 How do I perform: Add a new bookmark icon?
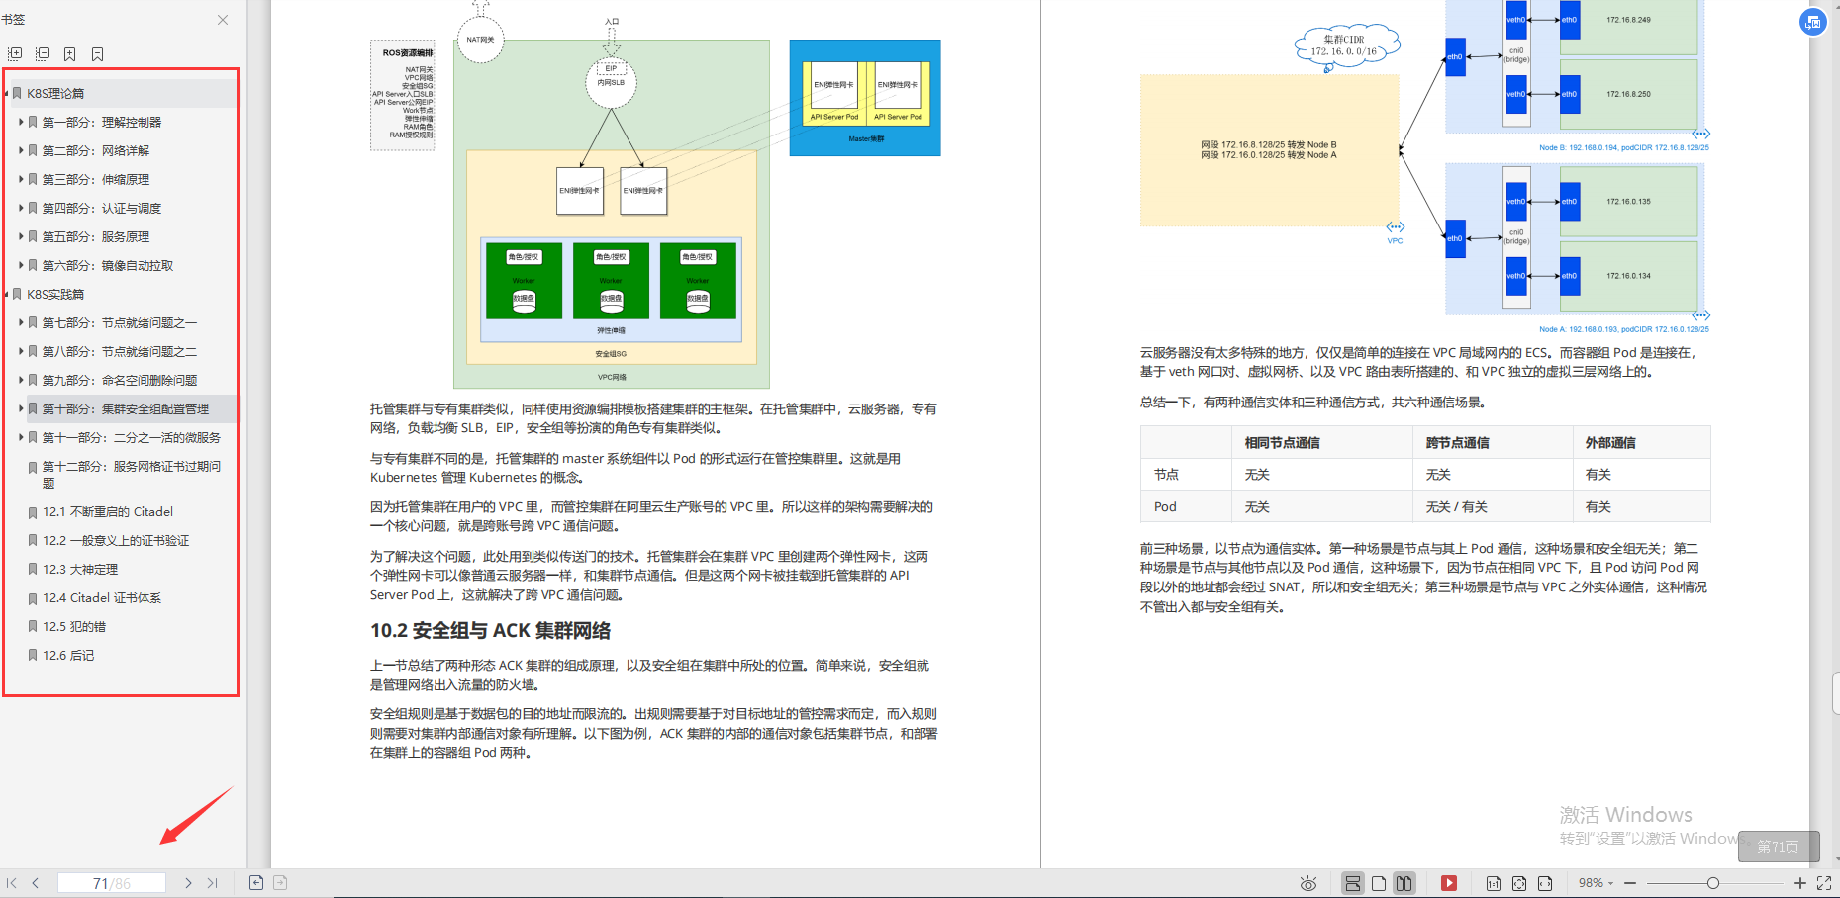point(69,54)
